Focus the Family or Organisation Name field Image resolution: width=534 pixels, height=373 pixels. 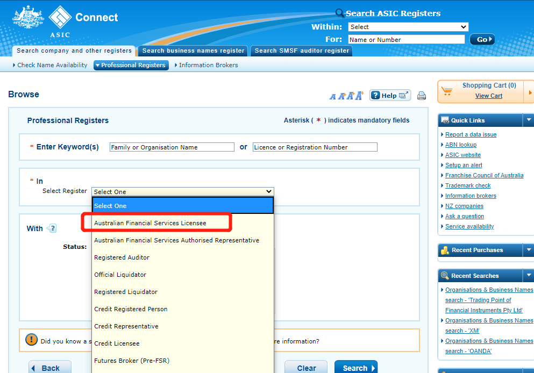pos(172,147)
